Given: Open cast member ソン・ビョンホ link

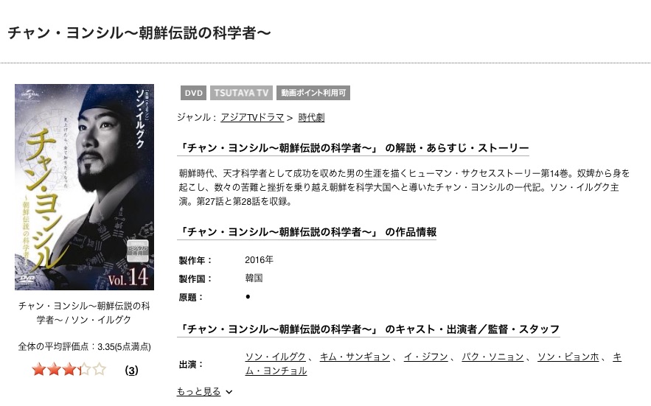Looking at the screenshot, I should pyautogui.click(x=568, y=357).
